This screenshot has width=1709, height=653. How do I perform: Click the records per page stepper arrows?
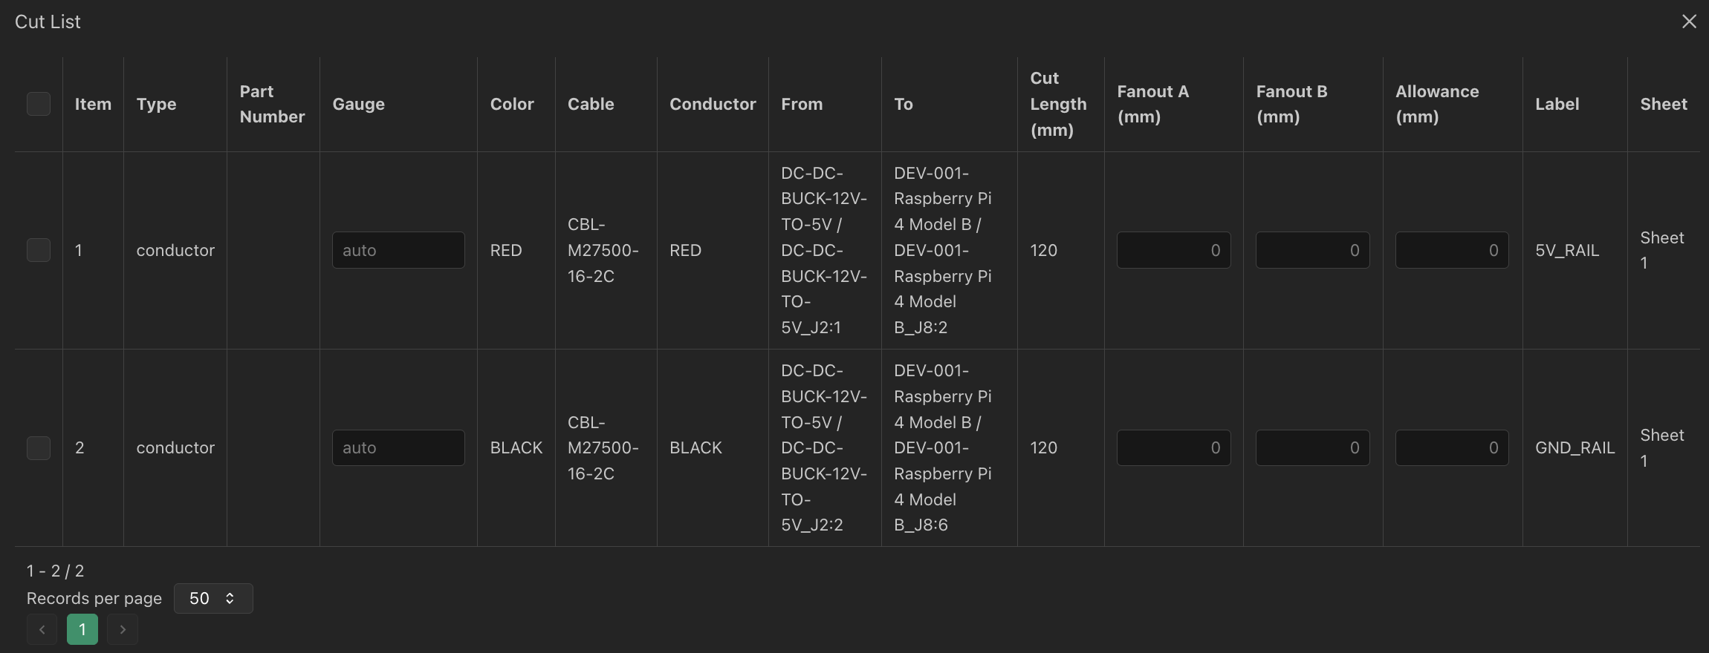(230, 598)
